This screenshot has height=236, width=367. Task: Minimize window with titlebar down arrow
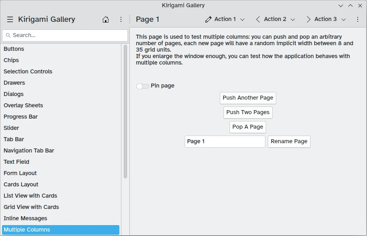click(341, 6)
